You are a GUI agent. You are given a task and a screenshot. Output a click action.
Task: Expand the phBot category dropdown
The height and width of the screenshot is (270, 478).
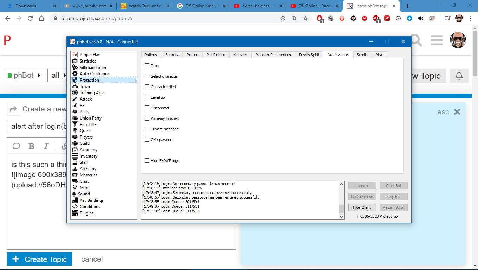pyautogui.click(x=24, y=76)
